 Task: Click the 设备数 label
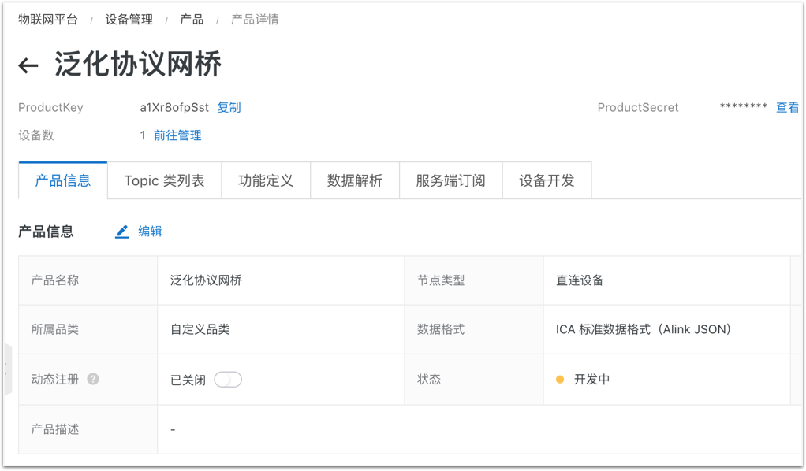click(36, 135)
